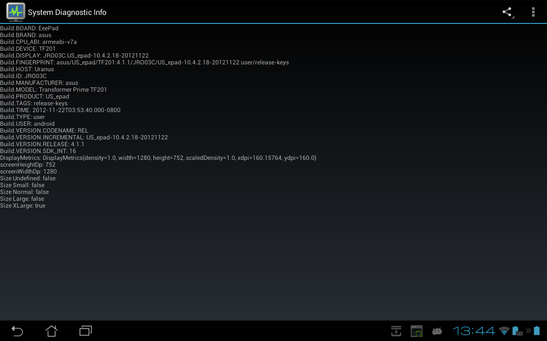Select the Build.VERSION.CODENAME: REL line
Image resolution: width=547 pixels, height=341 pixels.
(x=44, y=130)
